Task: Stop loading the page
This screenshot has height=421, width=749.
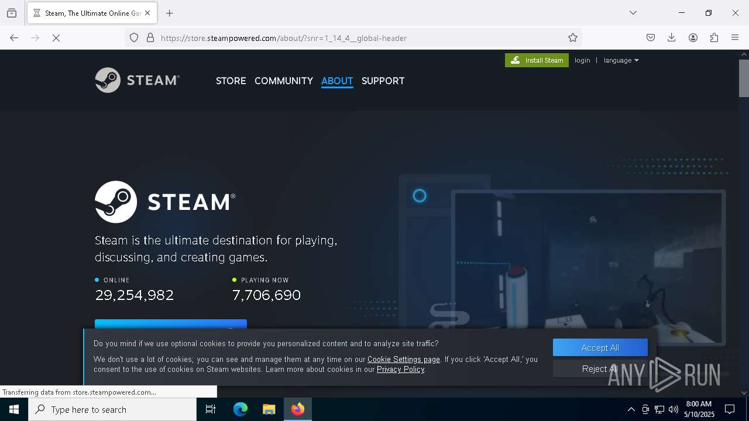Action: tap(56, 37)
